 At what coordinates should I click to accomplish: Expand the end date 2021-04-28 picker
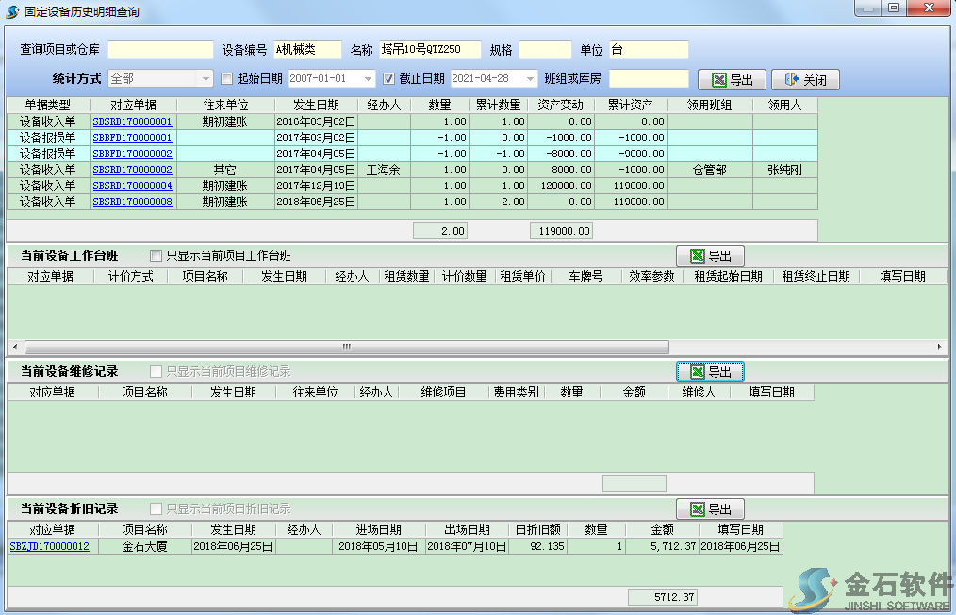(531, 79)
